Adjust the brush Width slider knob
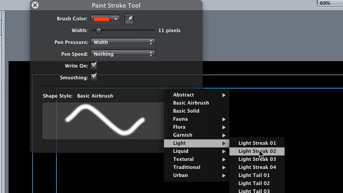343x193 pixels. [99, 31]
